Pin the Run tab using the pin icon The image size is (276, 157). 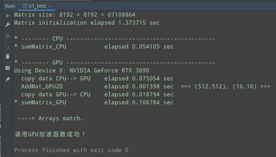[x=8, y=79]
